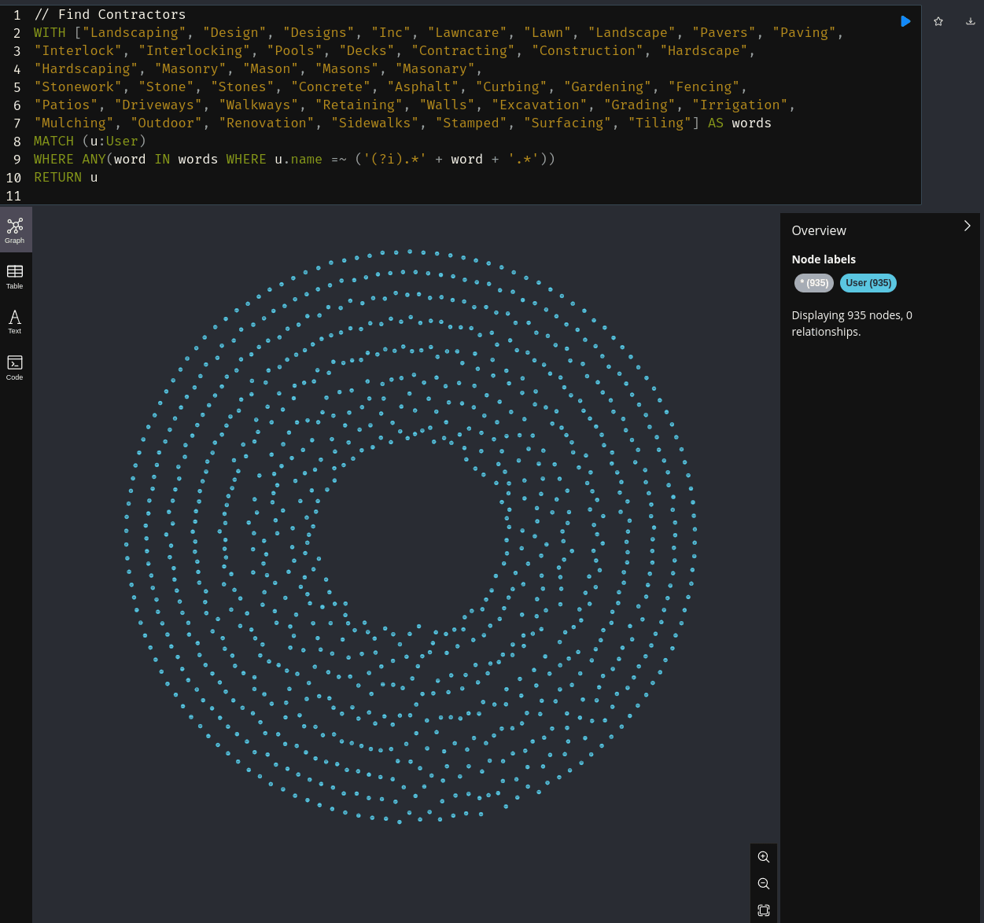Switch to Graph result view
984x923 pixels.
tap(15, 230)
